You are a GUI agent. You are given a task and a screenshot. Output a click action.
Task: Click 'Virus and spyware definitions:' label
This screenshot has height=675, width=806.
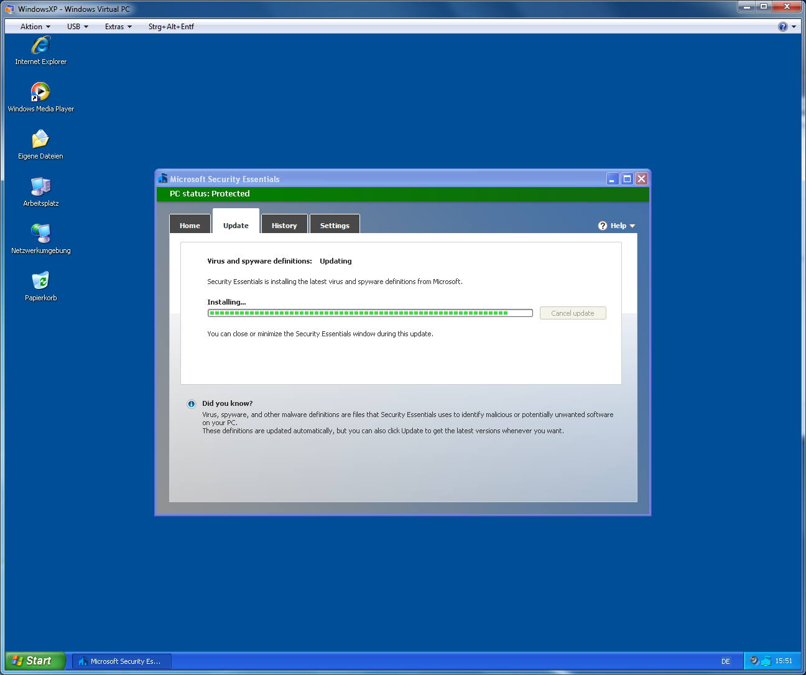tap(259, 261)
